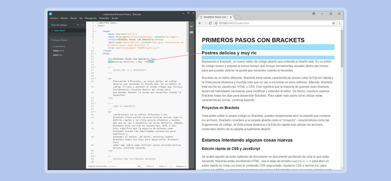Click the Postres delicios y muy ric heading

229,53
